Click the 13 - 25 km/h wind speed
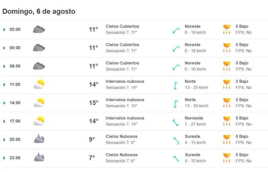Viewport: 268px width, 172px height. coord(196,88)
